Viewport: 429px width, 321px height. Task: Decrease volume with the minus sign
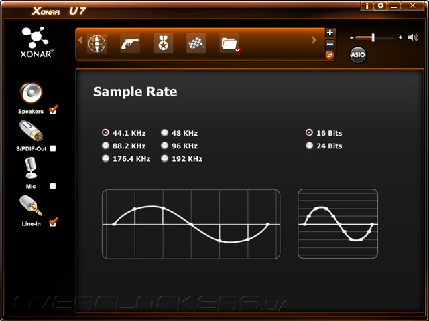tap(351, 37)
